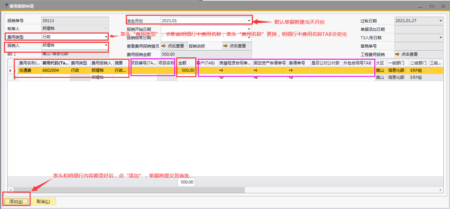
Task: Open 房屋租赁合同单 link arrow in row 1
Action: point(222,70)
